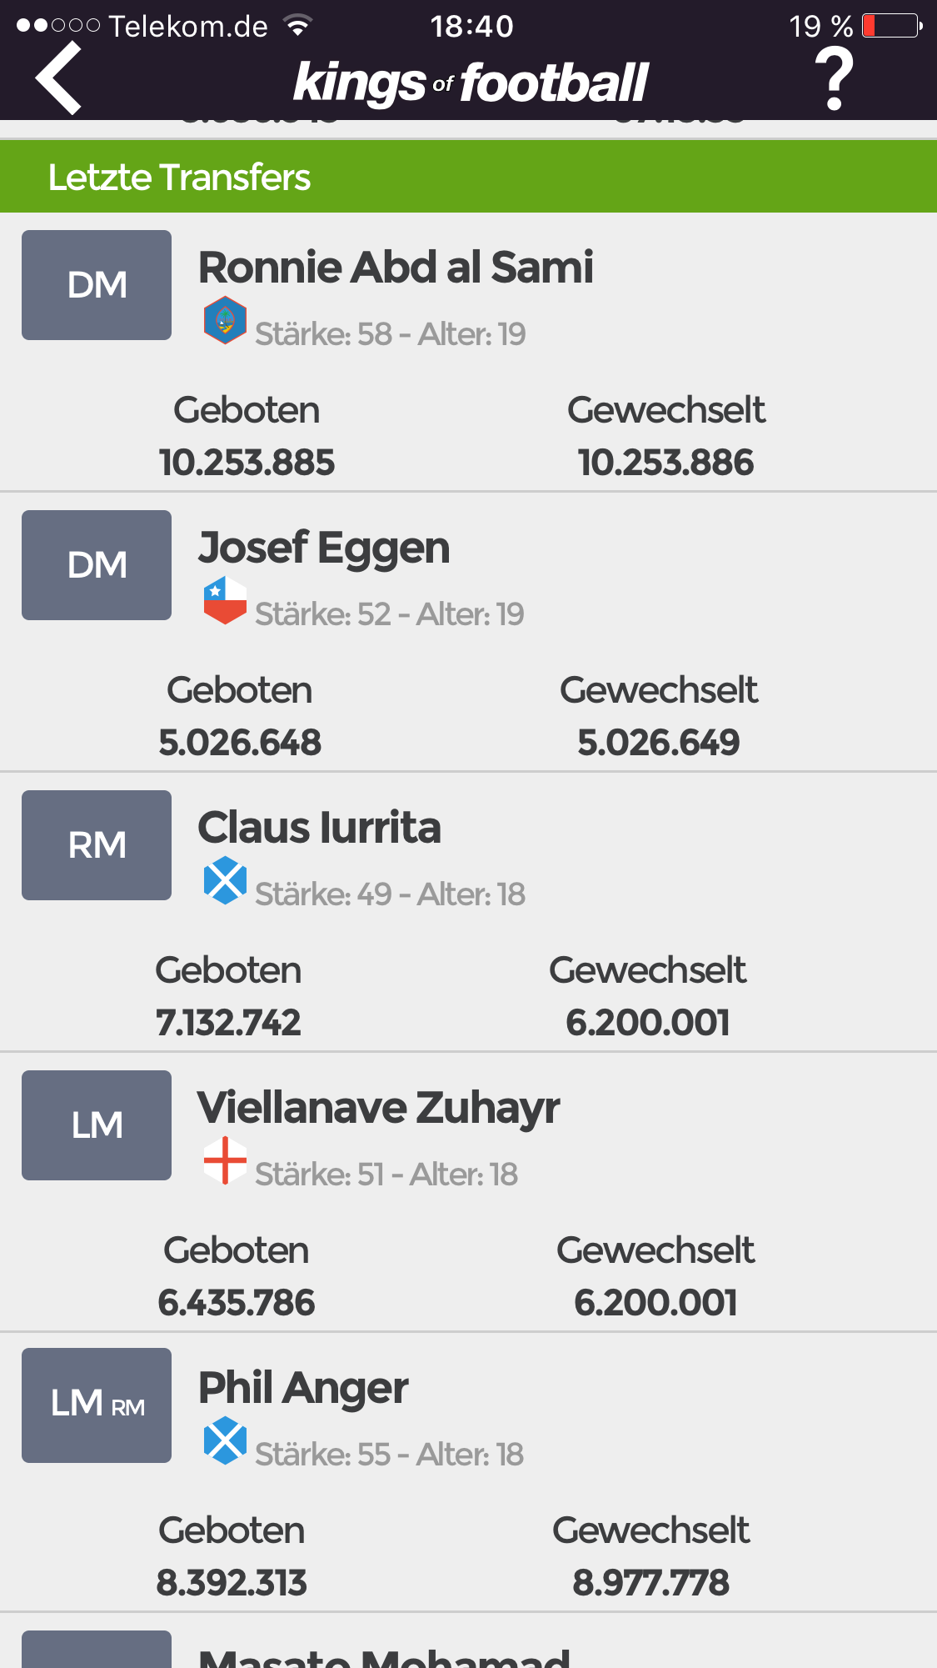This screenshot has height=1668, width=937.
Task: Tap Chile flag icon under Josef Eggen
Action: [x=225, y=600]
